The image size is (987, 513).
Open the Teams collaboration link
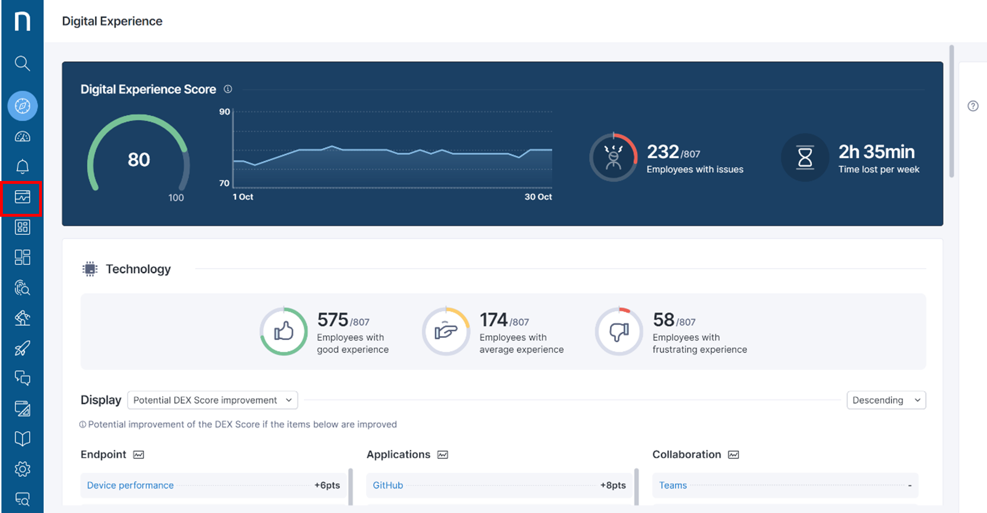click(x=672, y=485)
